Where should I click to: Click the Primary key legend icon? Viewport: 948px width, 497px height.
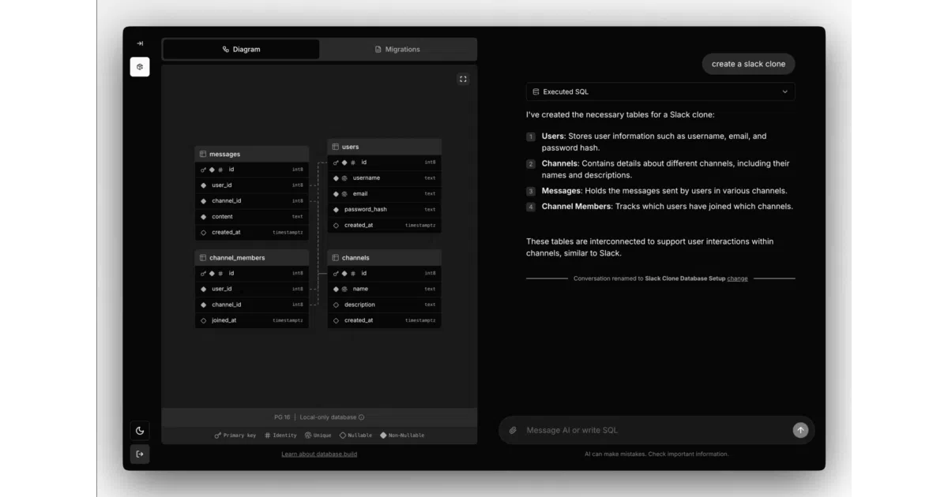[218, 435]
